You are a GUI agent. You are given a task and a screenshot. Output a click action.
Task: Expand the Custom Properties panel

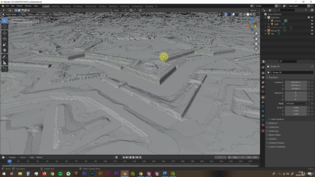click(x=277, y=147)
